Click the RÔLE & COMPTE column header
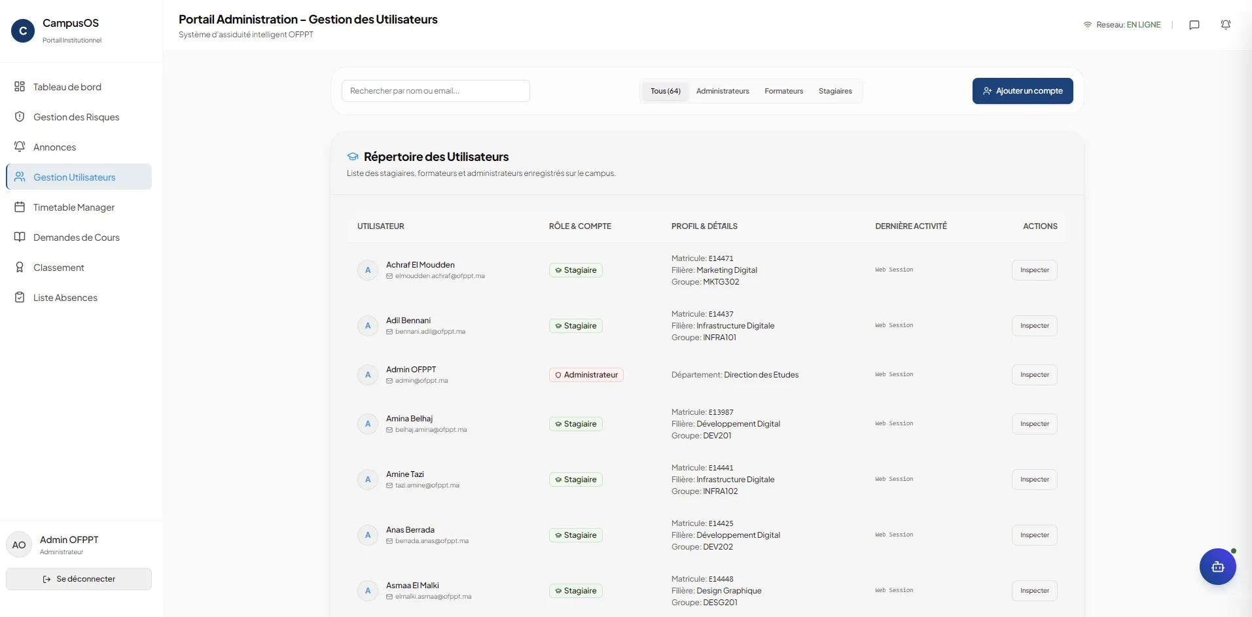 click(x=580, y=226)
